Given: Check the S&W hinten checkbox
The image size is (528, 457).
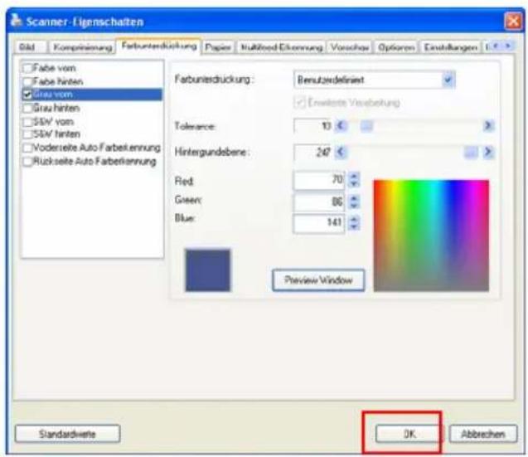Looking at the screenshot, I should [x=27, y=134].
